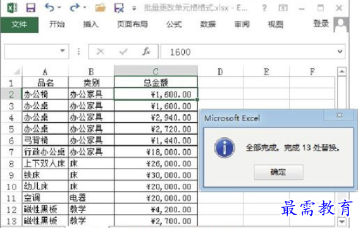Viewport: 358px width, 228px height.
Task: Select cell with ¥2,720.00
Action: (x=156, y=129)
